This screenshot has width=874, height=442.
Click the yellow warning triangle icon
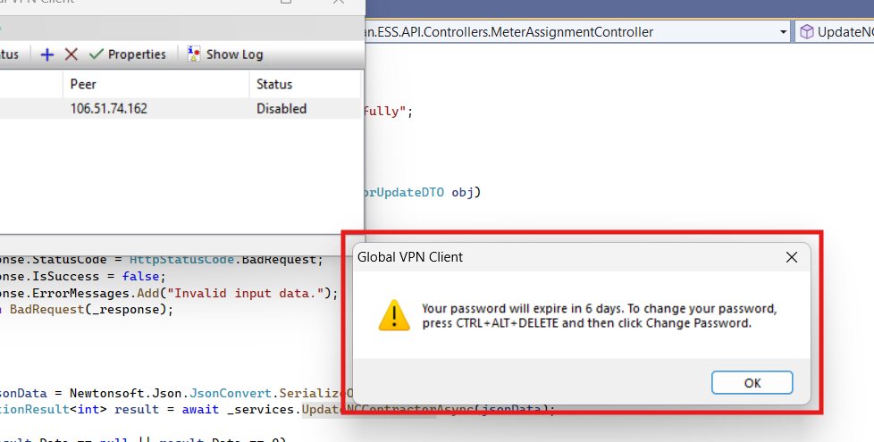pos(394,315)
